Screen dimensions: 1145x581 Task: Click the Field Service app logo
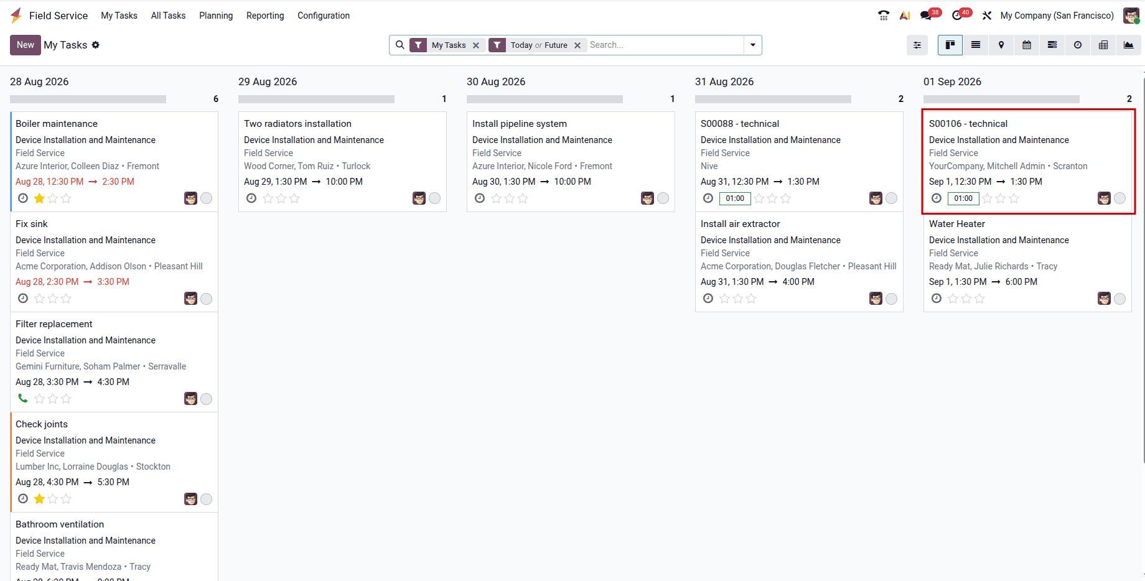(x=16, y=16)
